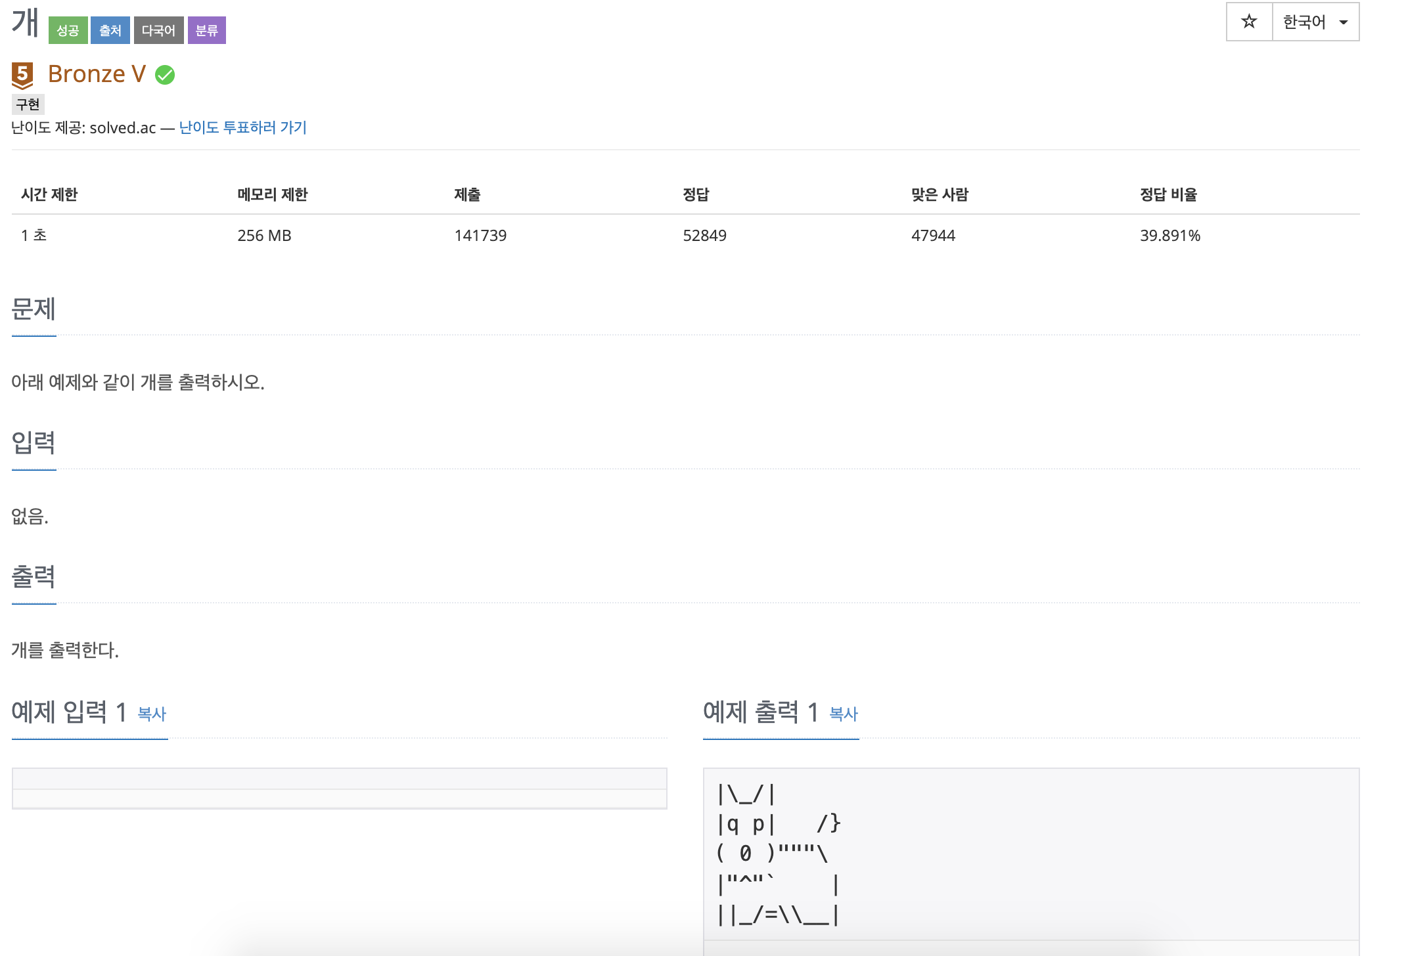Click the 예제 출력 1 heading
1406x956 pixels.
[760, 712]
